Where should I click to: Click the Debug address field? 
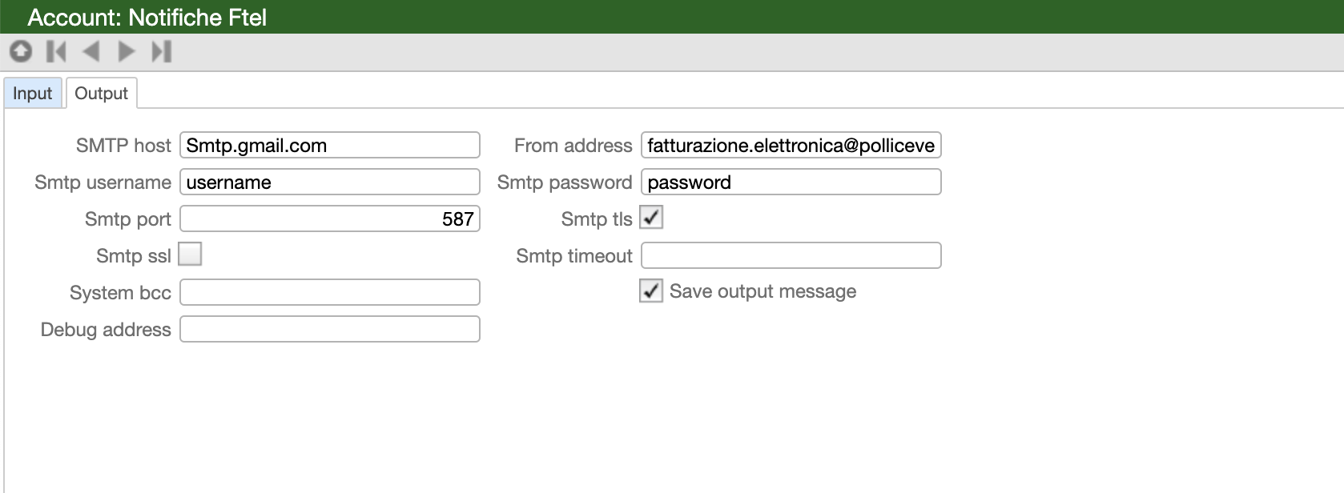(330, 329)
